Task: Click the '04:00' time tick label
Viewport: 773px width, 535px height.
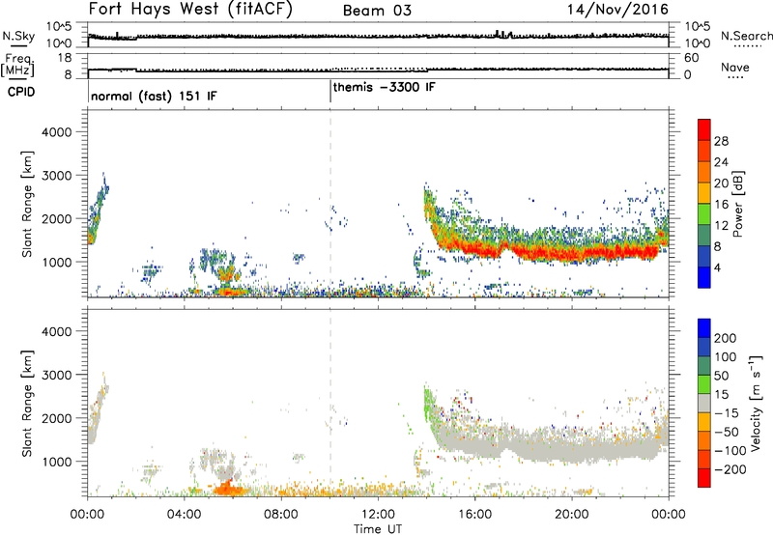Action: point(184,515)
